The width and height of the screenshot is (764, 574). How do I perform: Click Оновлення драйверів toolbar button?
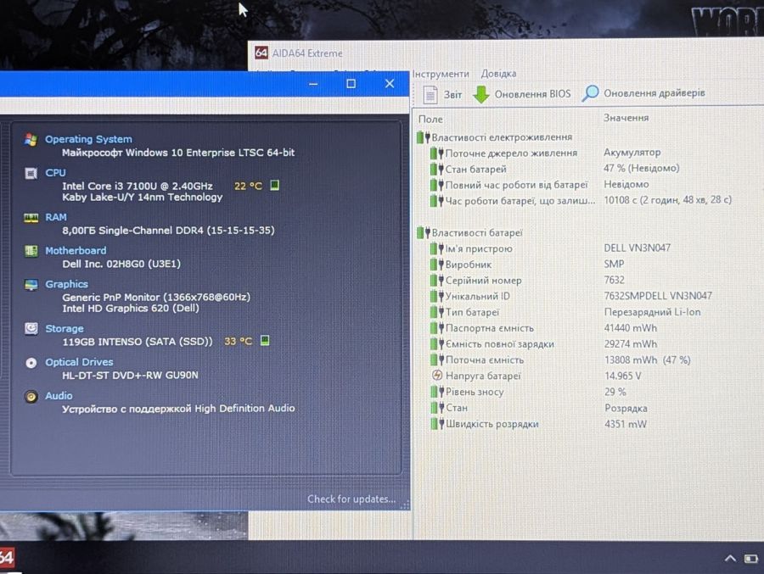pyautogui.click(x=643, y=93)
